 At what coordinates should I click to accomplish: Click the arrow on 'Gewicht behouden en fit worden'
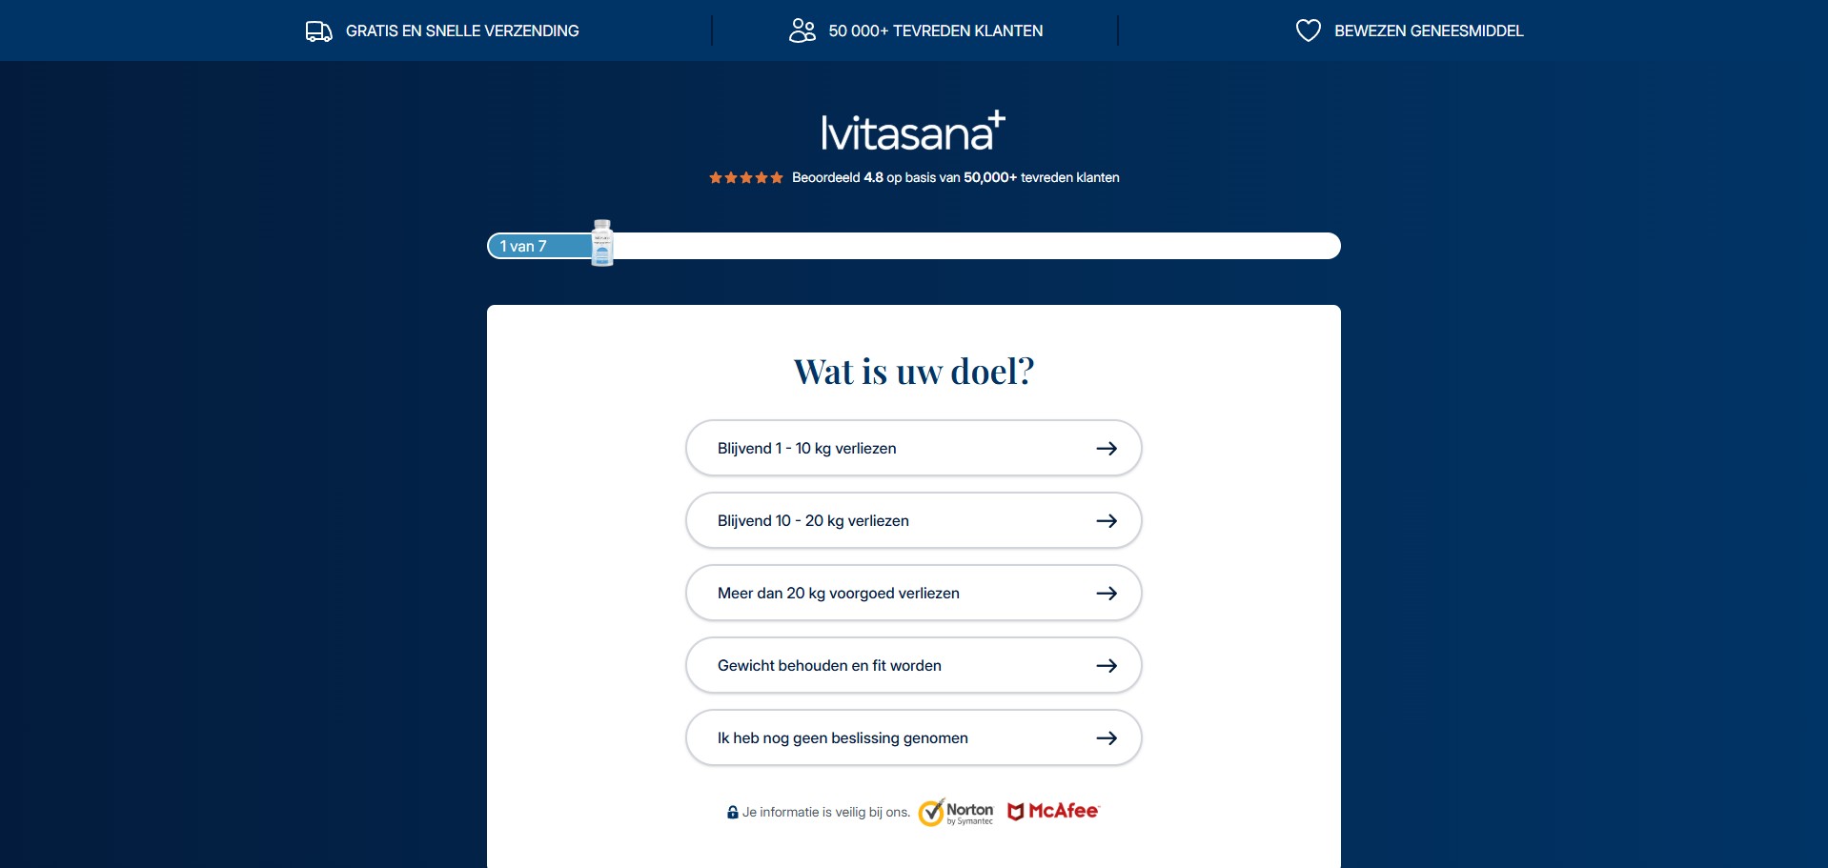pos(1106,666)
